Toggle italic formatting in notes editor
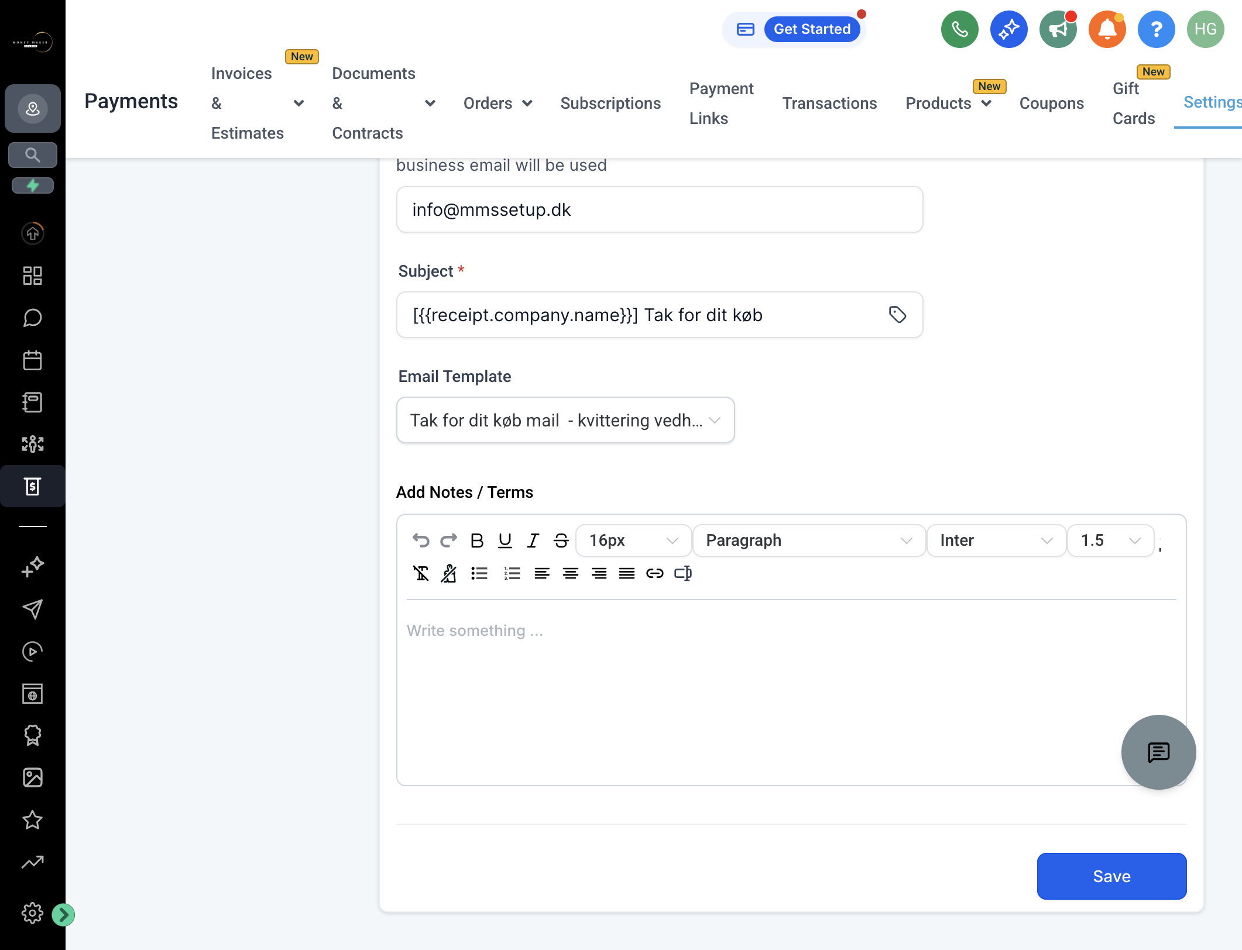The image size is (1242, 950). [x=533, y=541]
